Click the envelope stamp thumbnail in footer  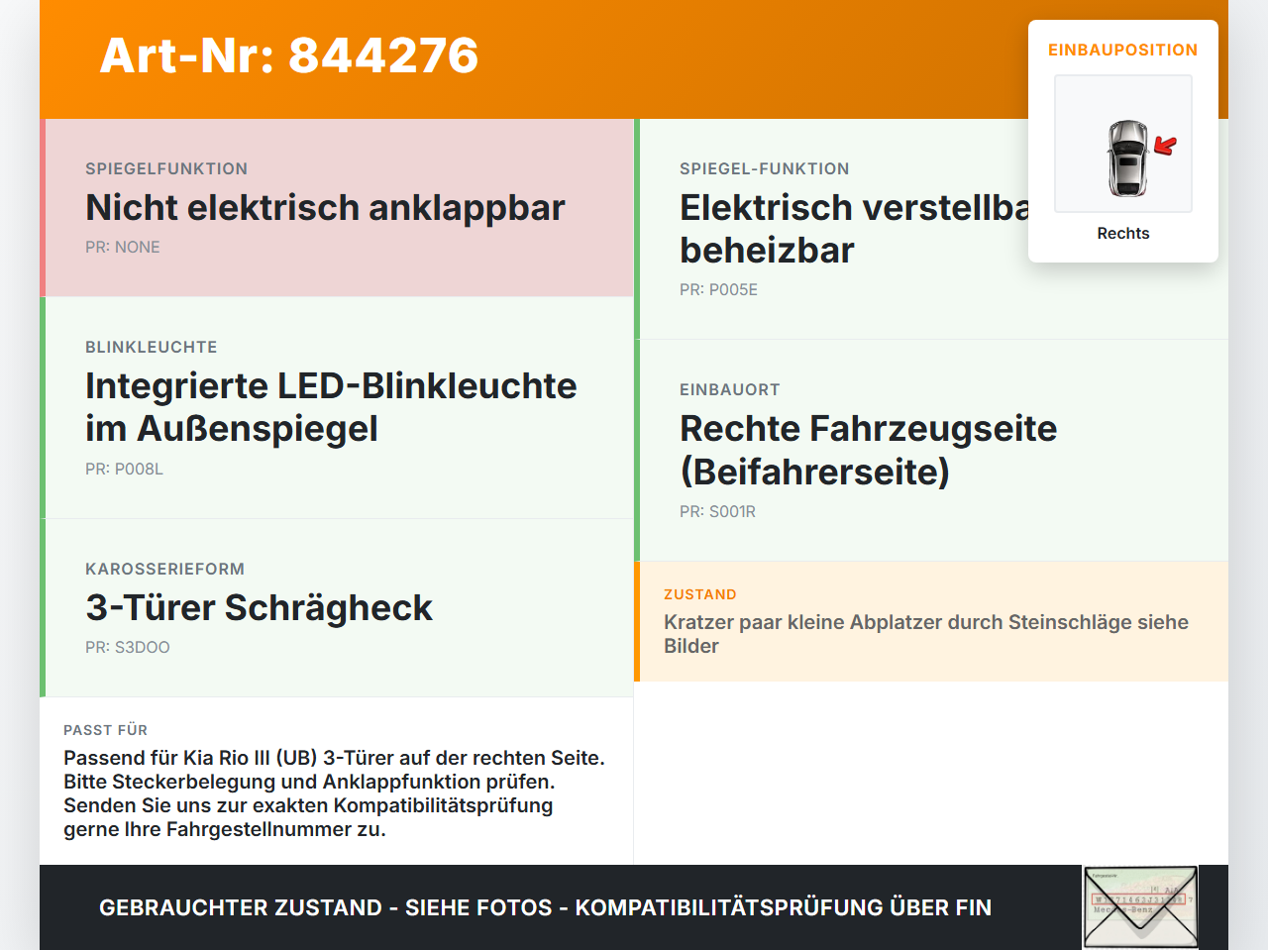(1140, 907)
